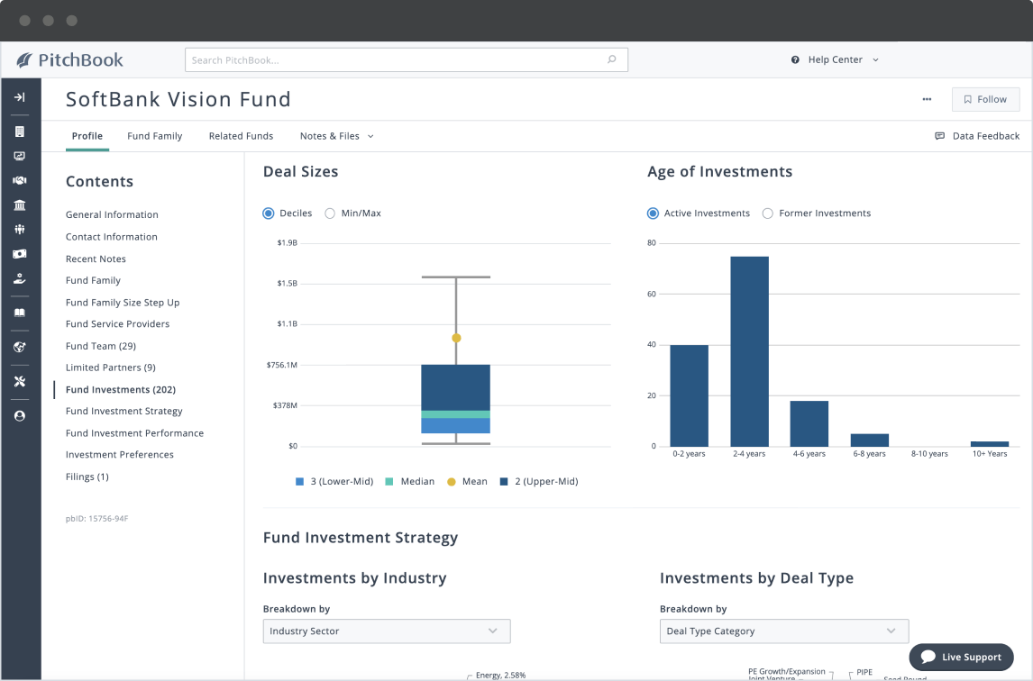Focus the Search PitchBook input field
The height and width of the screenshot is (681, 1033).
[x=407, y=60]
